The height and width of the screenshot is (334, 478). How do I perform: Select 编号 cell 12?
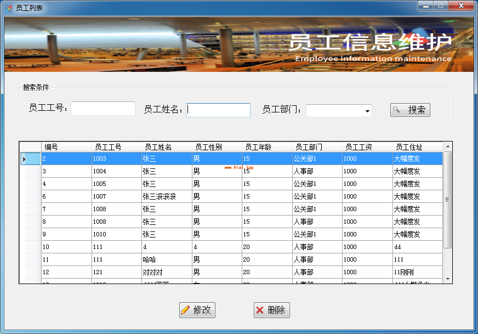click(x=66, y=272)
